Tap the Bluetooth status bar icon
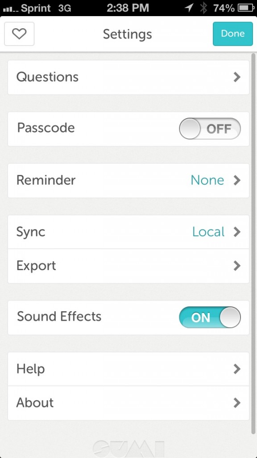 tap(203, 8)
